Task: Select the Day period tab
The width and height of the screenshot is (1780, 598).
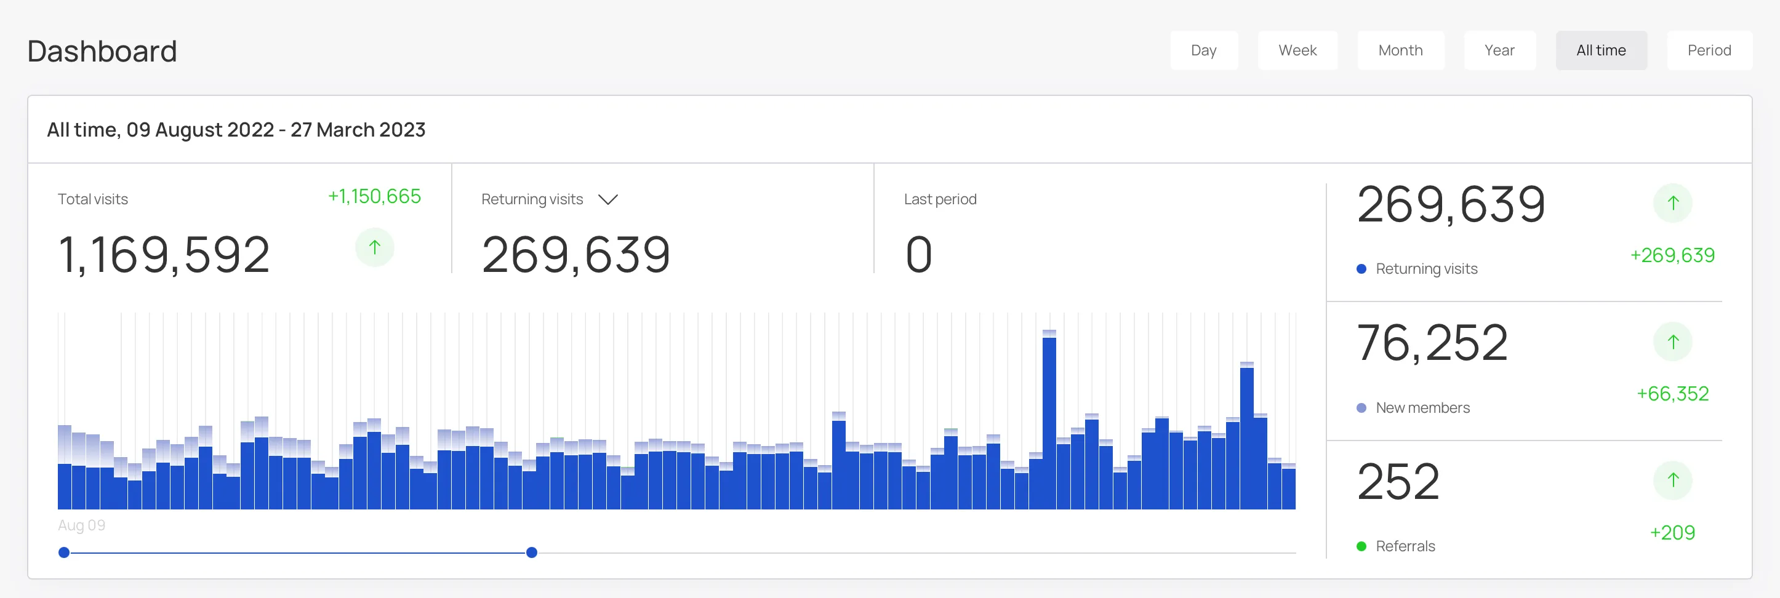Action: 1204,50
